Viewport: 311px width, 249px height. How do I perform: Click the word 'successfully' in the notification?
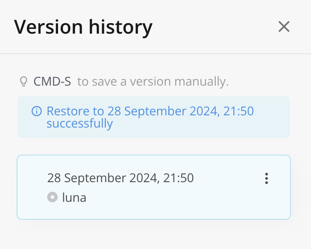point(80,124)
